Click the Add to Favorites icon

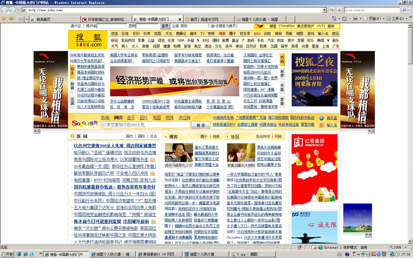tap(11, 19)
